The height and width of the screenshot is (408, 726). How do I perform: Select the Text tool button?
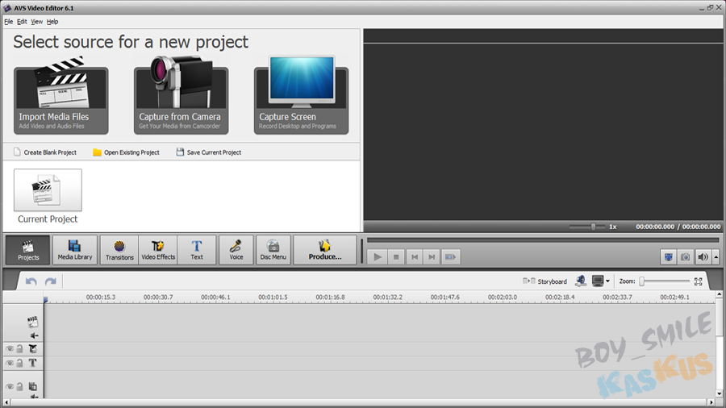tap(197, 250)
